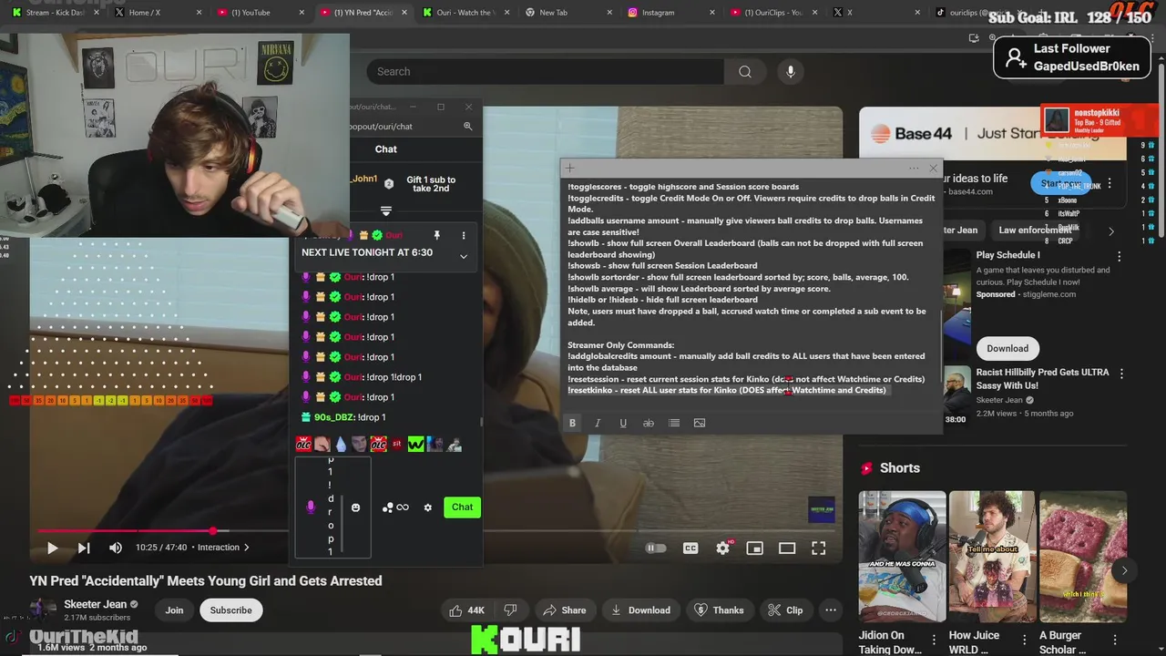Click 90s_DBZ username in chat
This screenshot has height=656, width=1166.
coord(334,417)
